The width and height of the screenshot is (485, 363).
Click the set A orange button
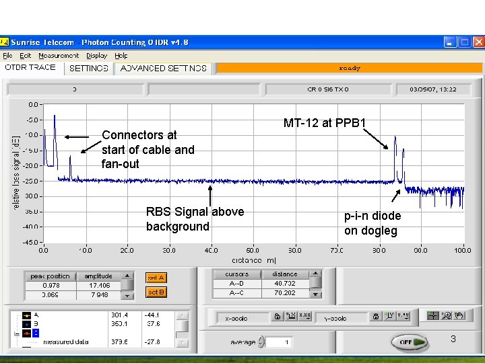point(156,278)
